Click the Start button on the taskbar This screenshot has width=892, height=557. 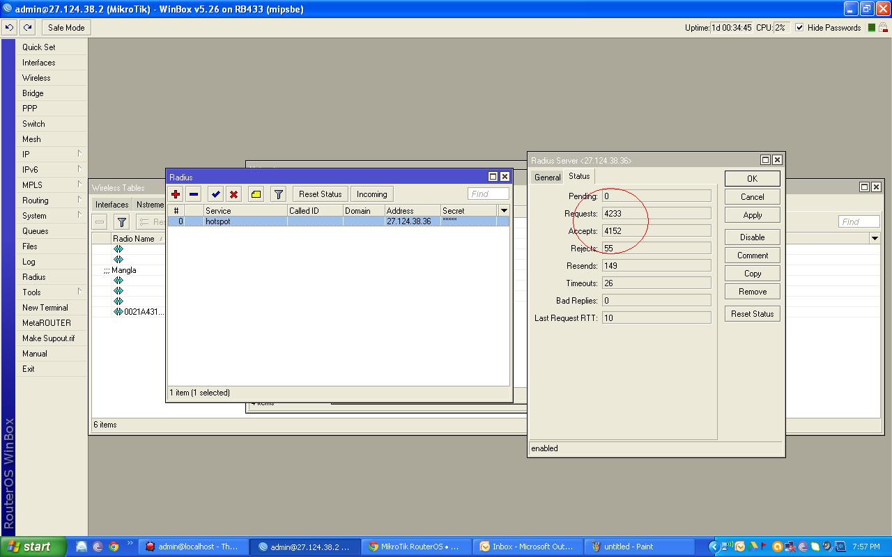click(33, 547)
